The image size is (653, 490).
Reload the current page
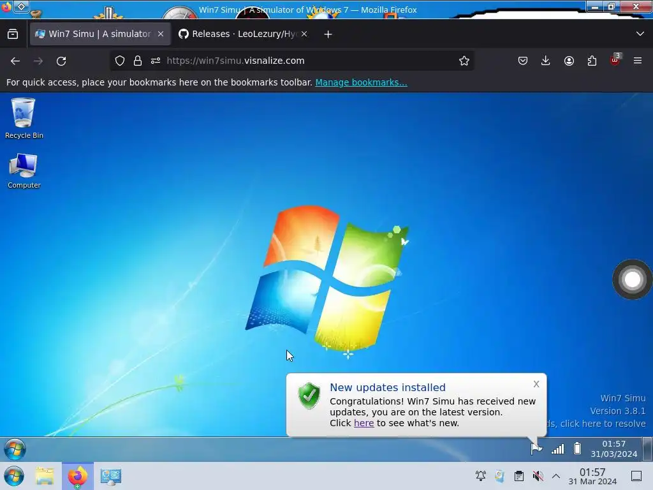coord(61,61)
